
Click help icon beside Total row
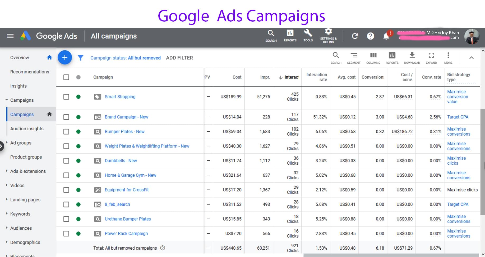163,248
